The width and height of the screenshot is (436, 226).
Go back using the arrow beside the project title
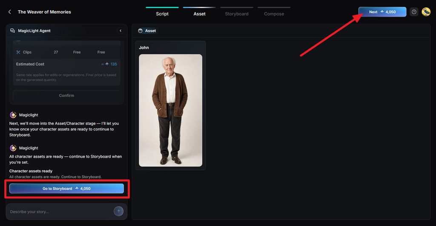click(10, 12)
